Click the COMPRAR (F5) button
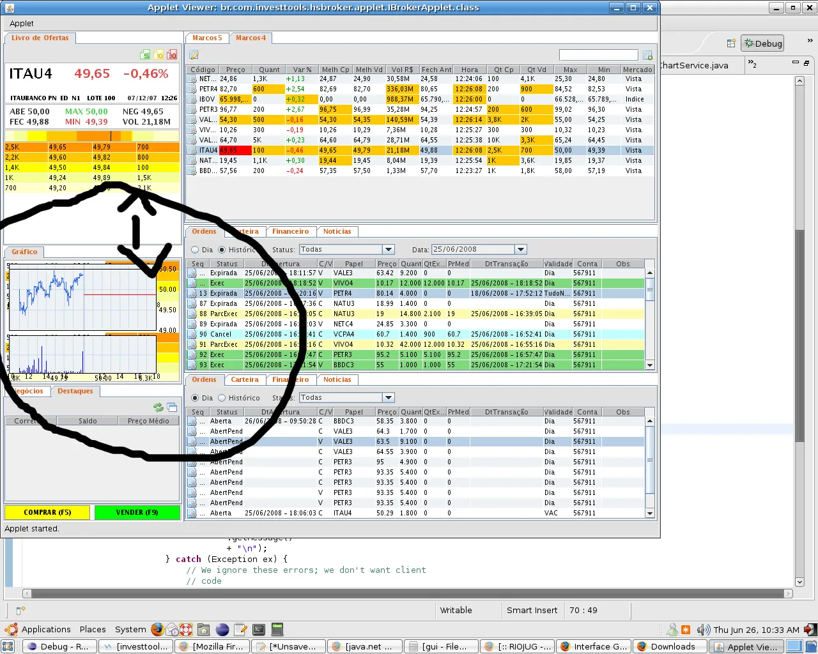818x654 pixels. click(x=47, y=512)
